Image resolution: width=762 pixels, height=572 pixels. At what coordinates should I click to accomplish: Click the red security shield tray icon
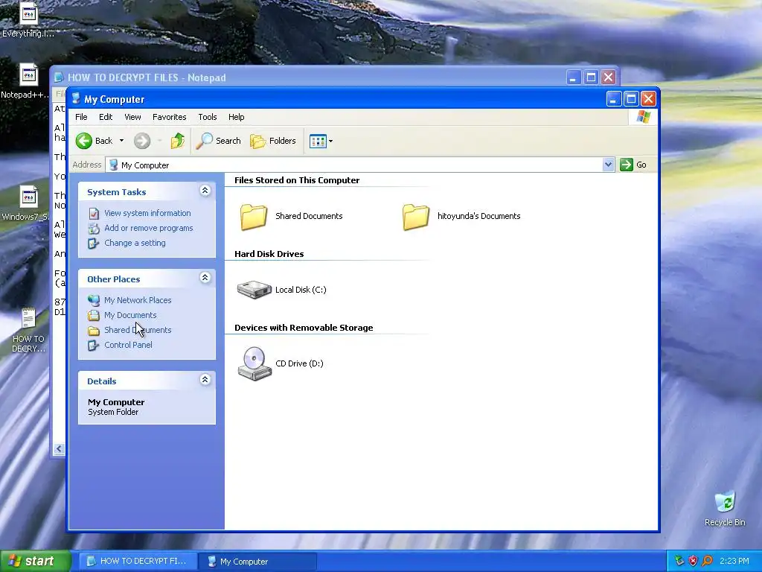pos(693,561)
